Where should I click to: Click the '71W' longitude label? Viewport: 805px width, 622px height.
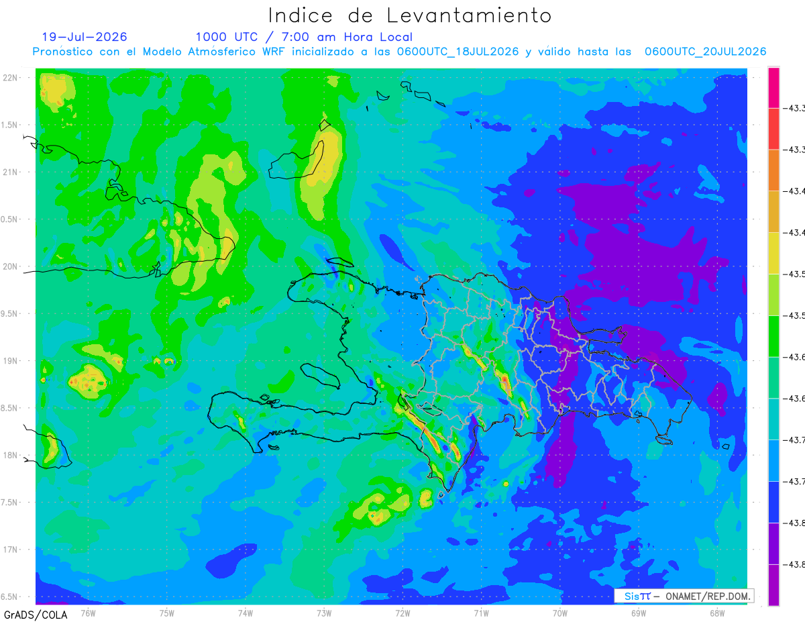click(481, 612)
